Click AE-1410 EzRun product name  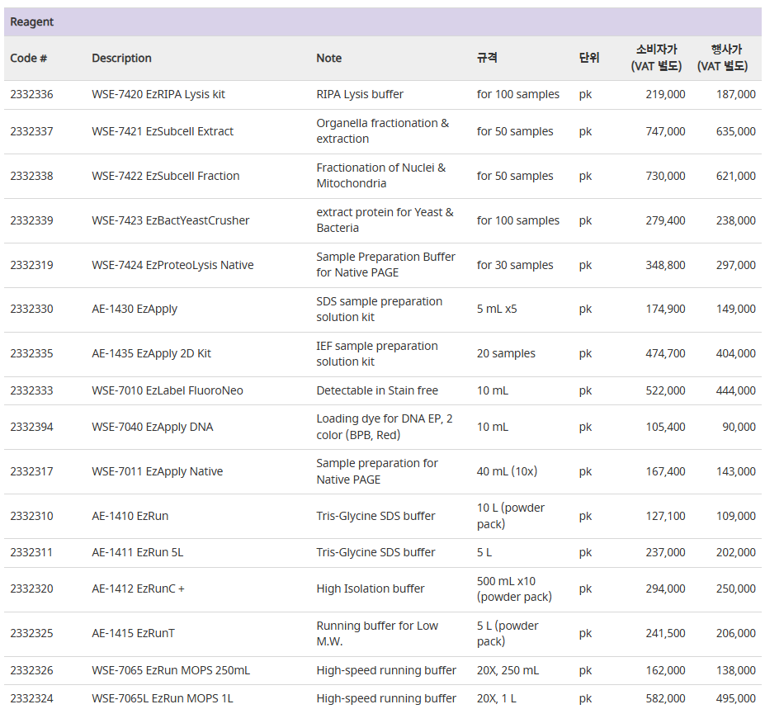point(130,516)
